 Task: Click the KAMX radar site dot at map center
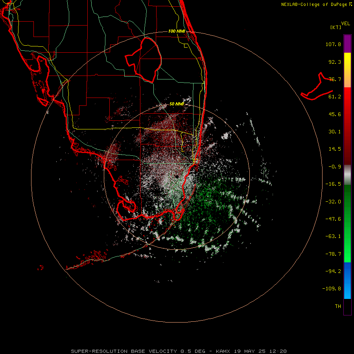[x=177, y=176]
